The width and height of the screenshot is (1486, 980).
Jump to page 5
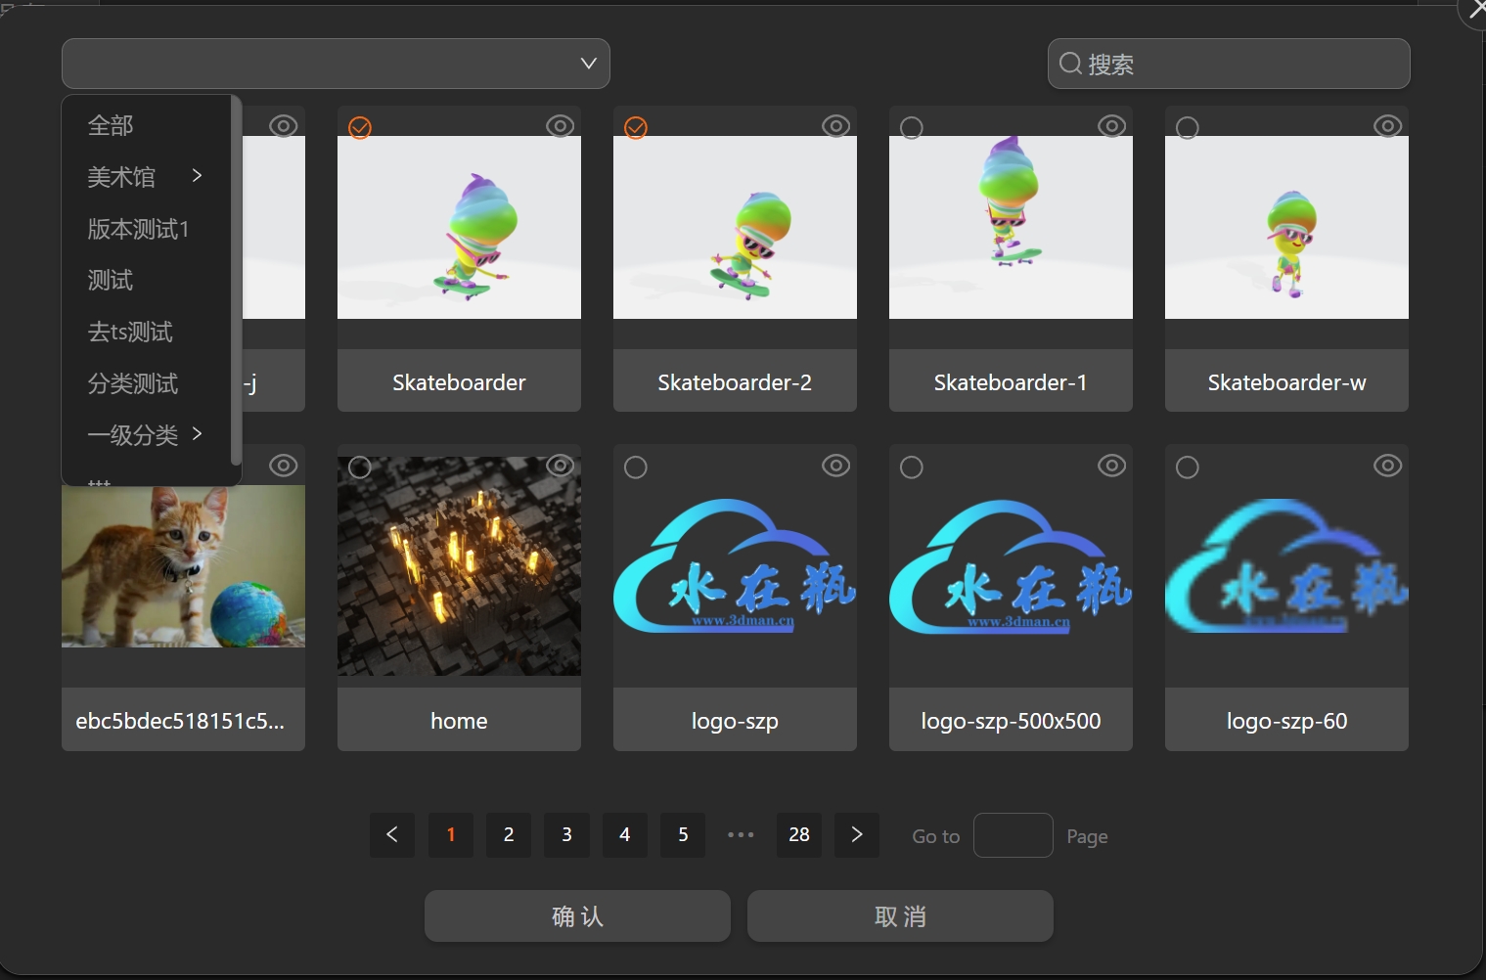click(683, 835)
